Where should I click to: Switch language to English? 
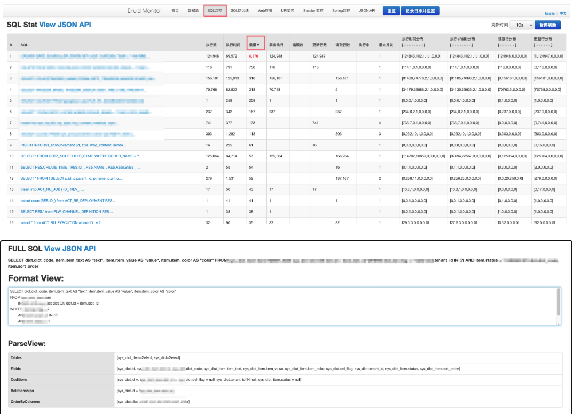coord(550,13)
